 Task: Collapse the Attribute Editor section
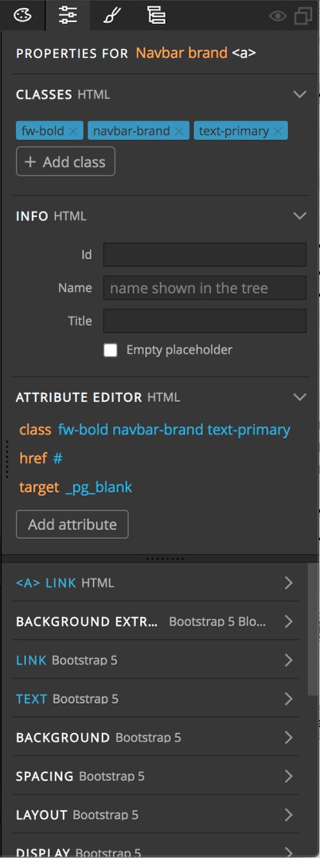tap(300, 396)
